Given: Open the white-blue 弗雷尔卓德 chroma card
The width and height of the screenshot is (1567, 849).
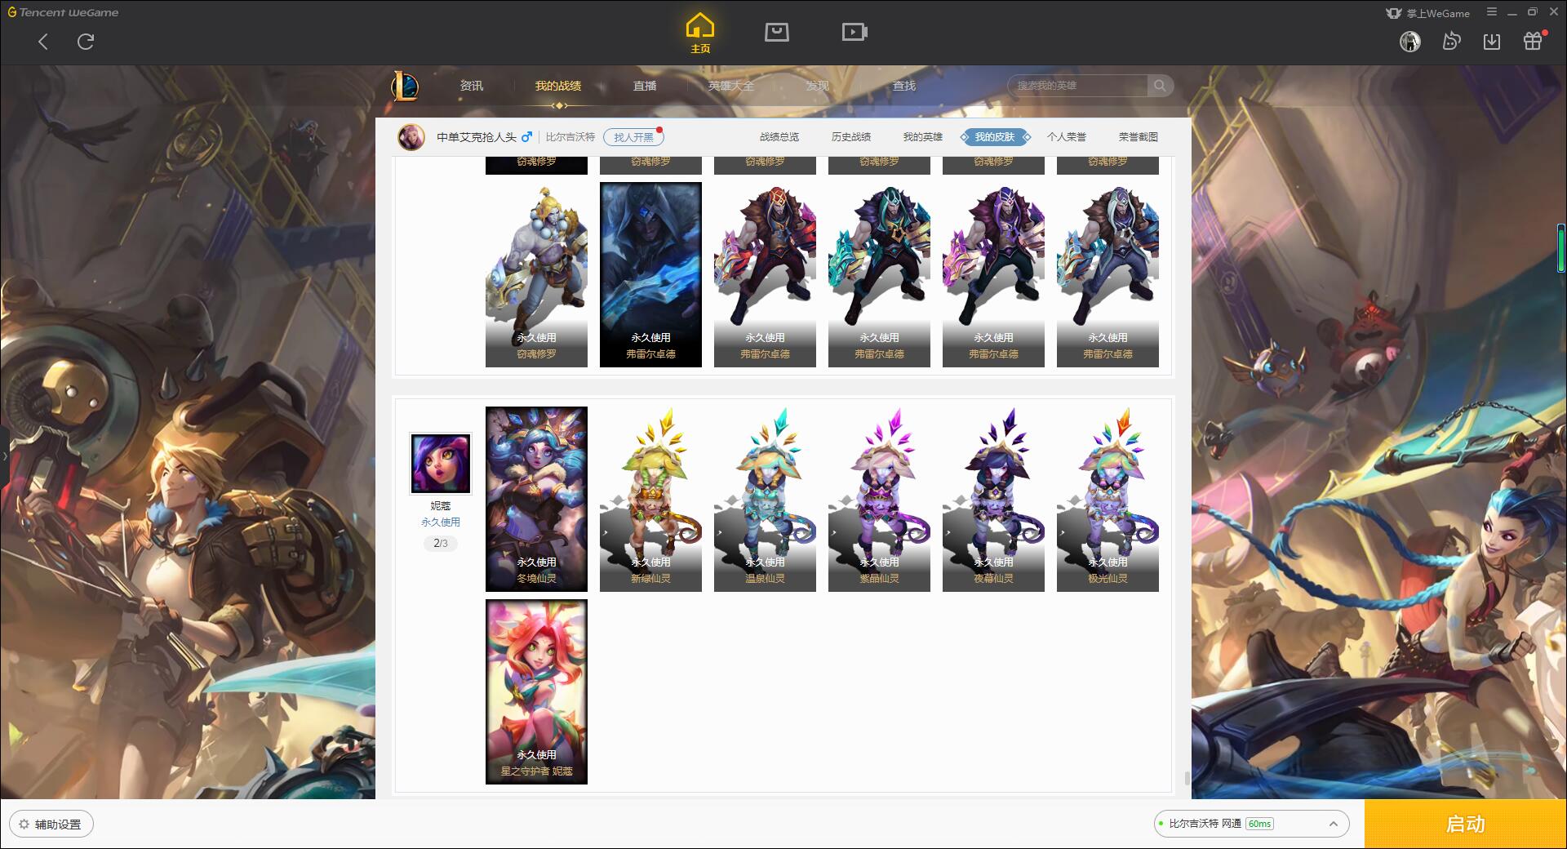Looking at the screenshot, I should click(x=1108, y=274).
